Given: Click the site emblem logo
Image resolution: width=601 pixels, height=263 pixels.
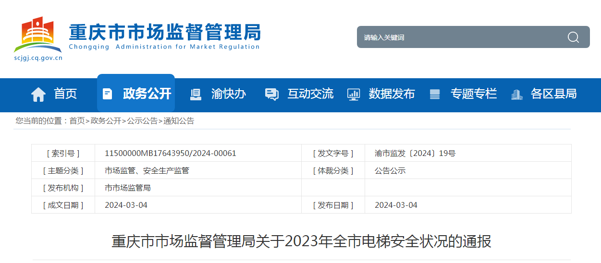Looking at the screenshot, I should coord(38,35).
